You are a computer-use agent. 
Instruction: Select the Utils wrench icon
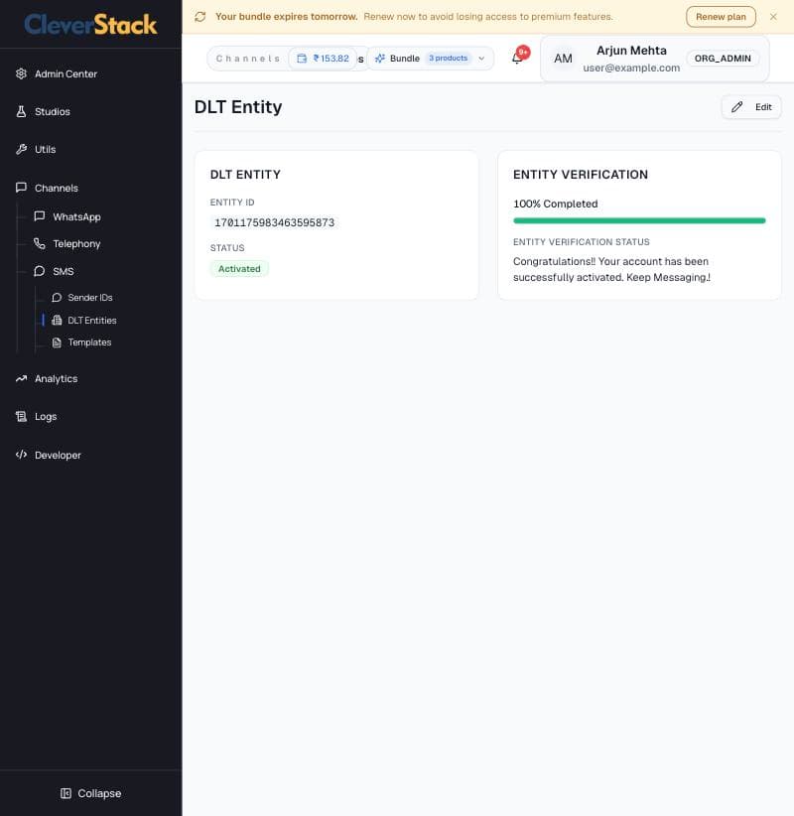(21, 149)
